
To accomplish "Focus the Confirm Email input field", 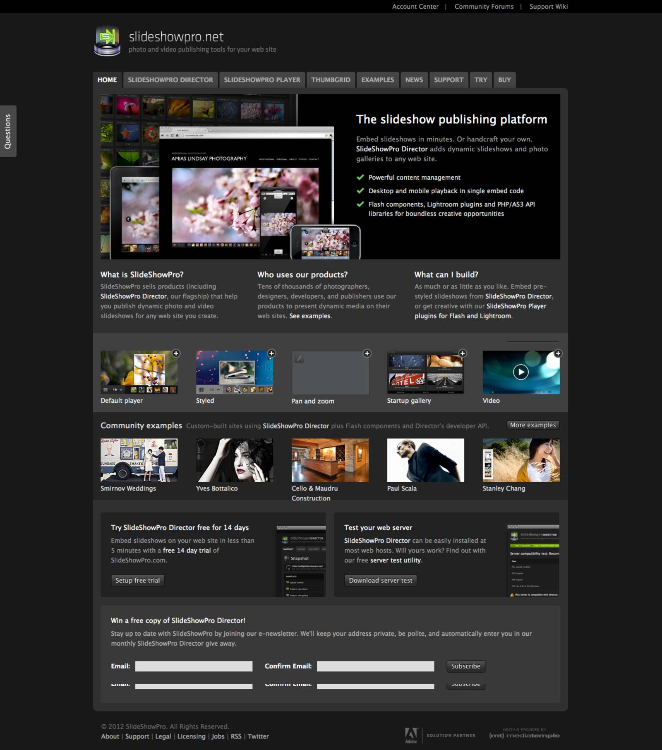I will (x=376, y=666).
